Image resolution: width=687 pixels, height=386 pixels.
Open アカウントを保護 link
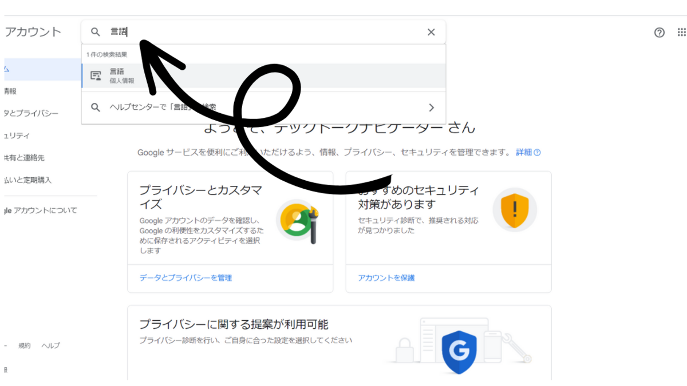(x=386, y=278)
